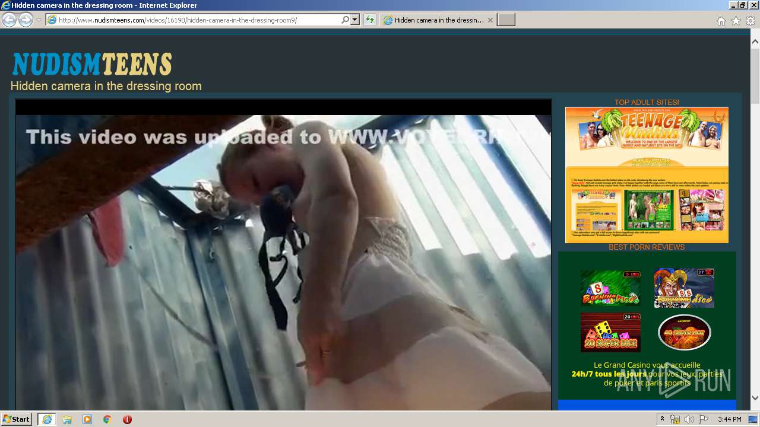This screenshot has height=427, width=760.
Task: Click the 'Le Grand Casino vous accueille' text
Action: click(647, 365)
